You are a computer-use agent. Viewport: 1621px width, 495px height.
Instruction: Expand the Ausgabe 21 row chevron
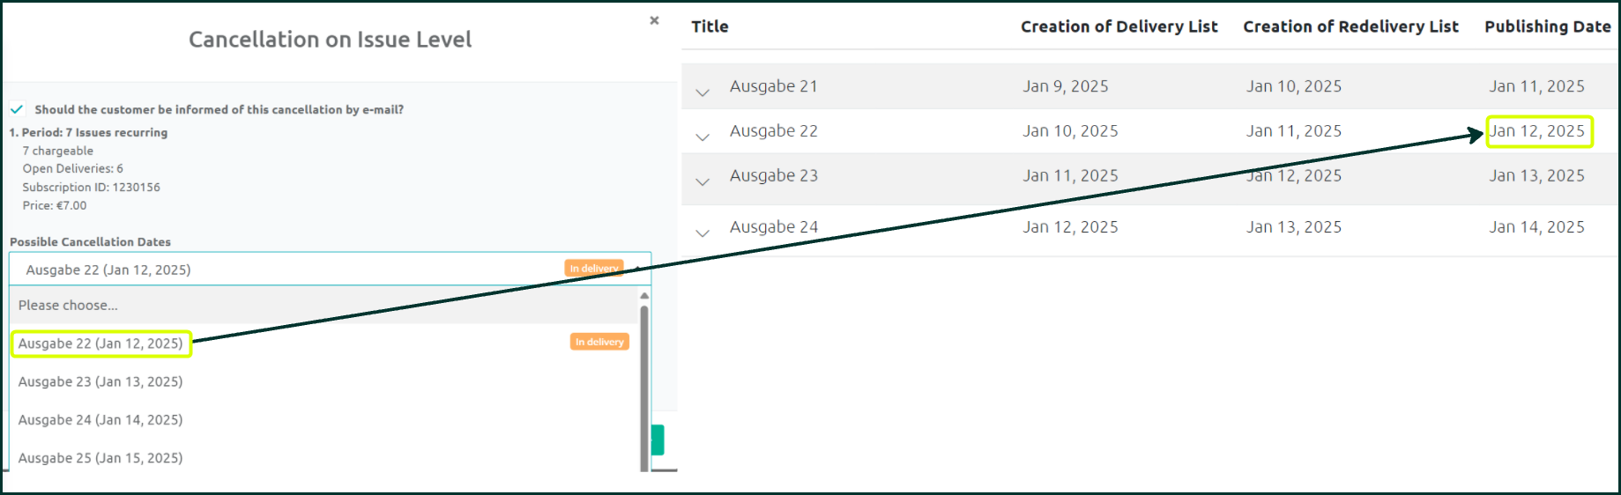703,91
